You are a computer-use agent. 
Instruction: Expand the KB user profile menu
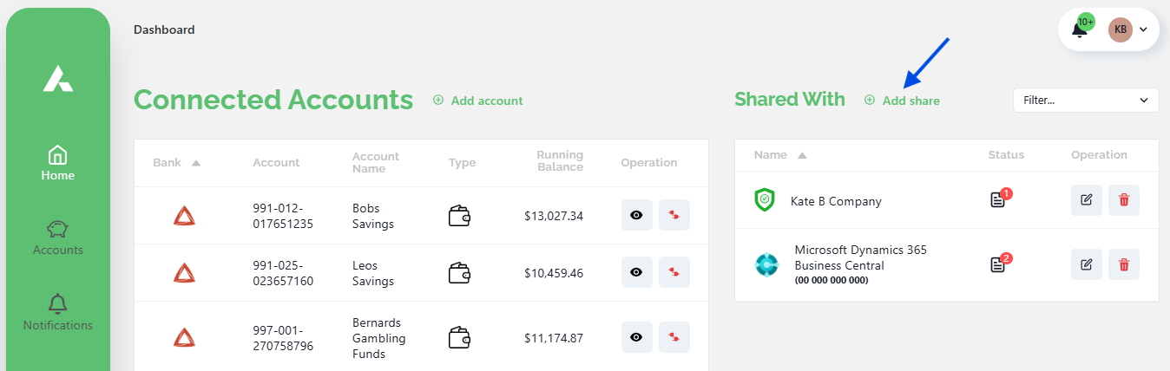[1127, 29]
